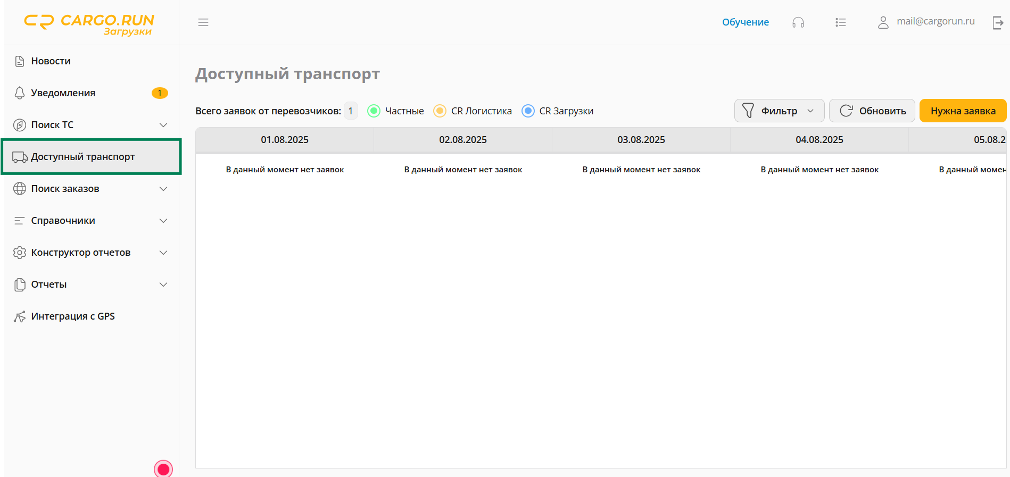
Task: Click the user profile icon
Action: coord(883,22)
